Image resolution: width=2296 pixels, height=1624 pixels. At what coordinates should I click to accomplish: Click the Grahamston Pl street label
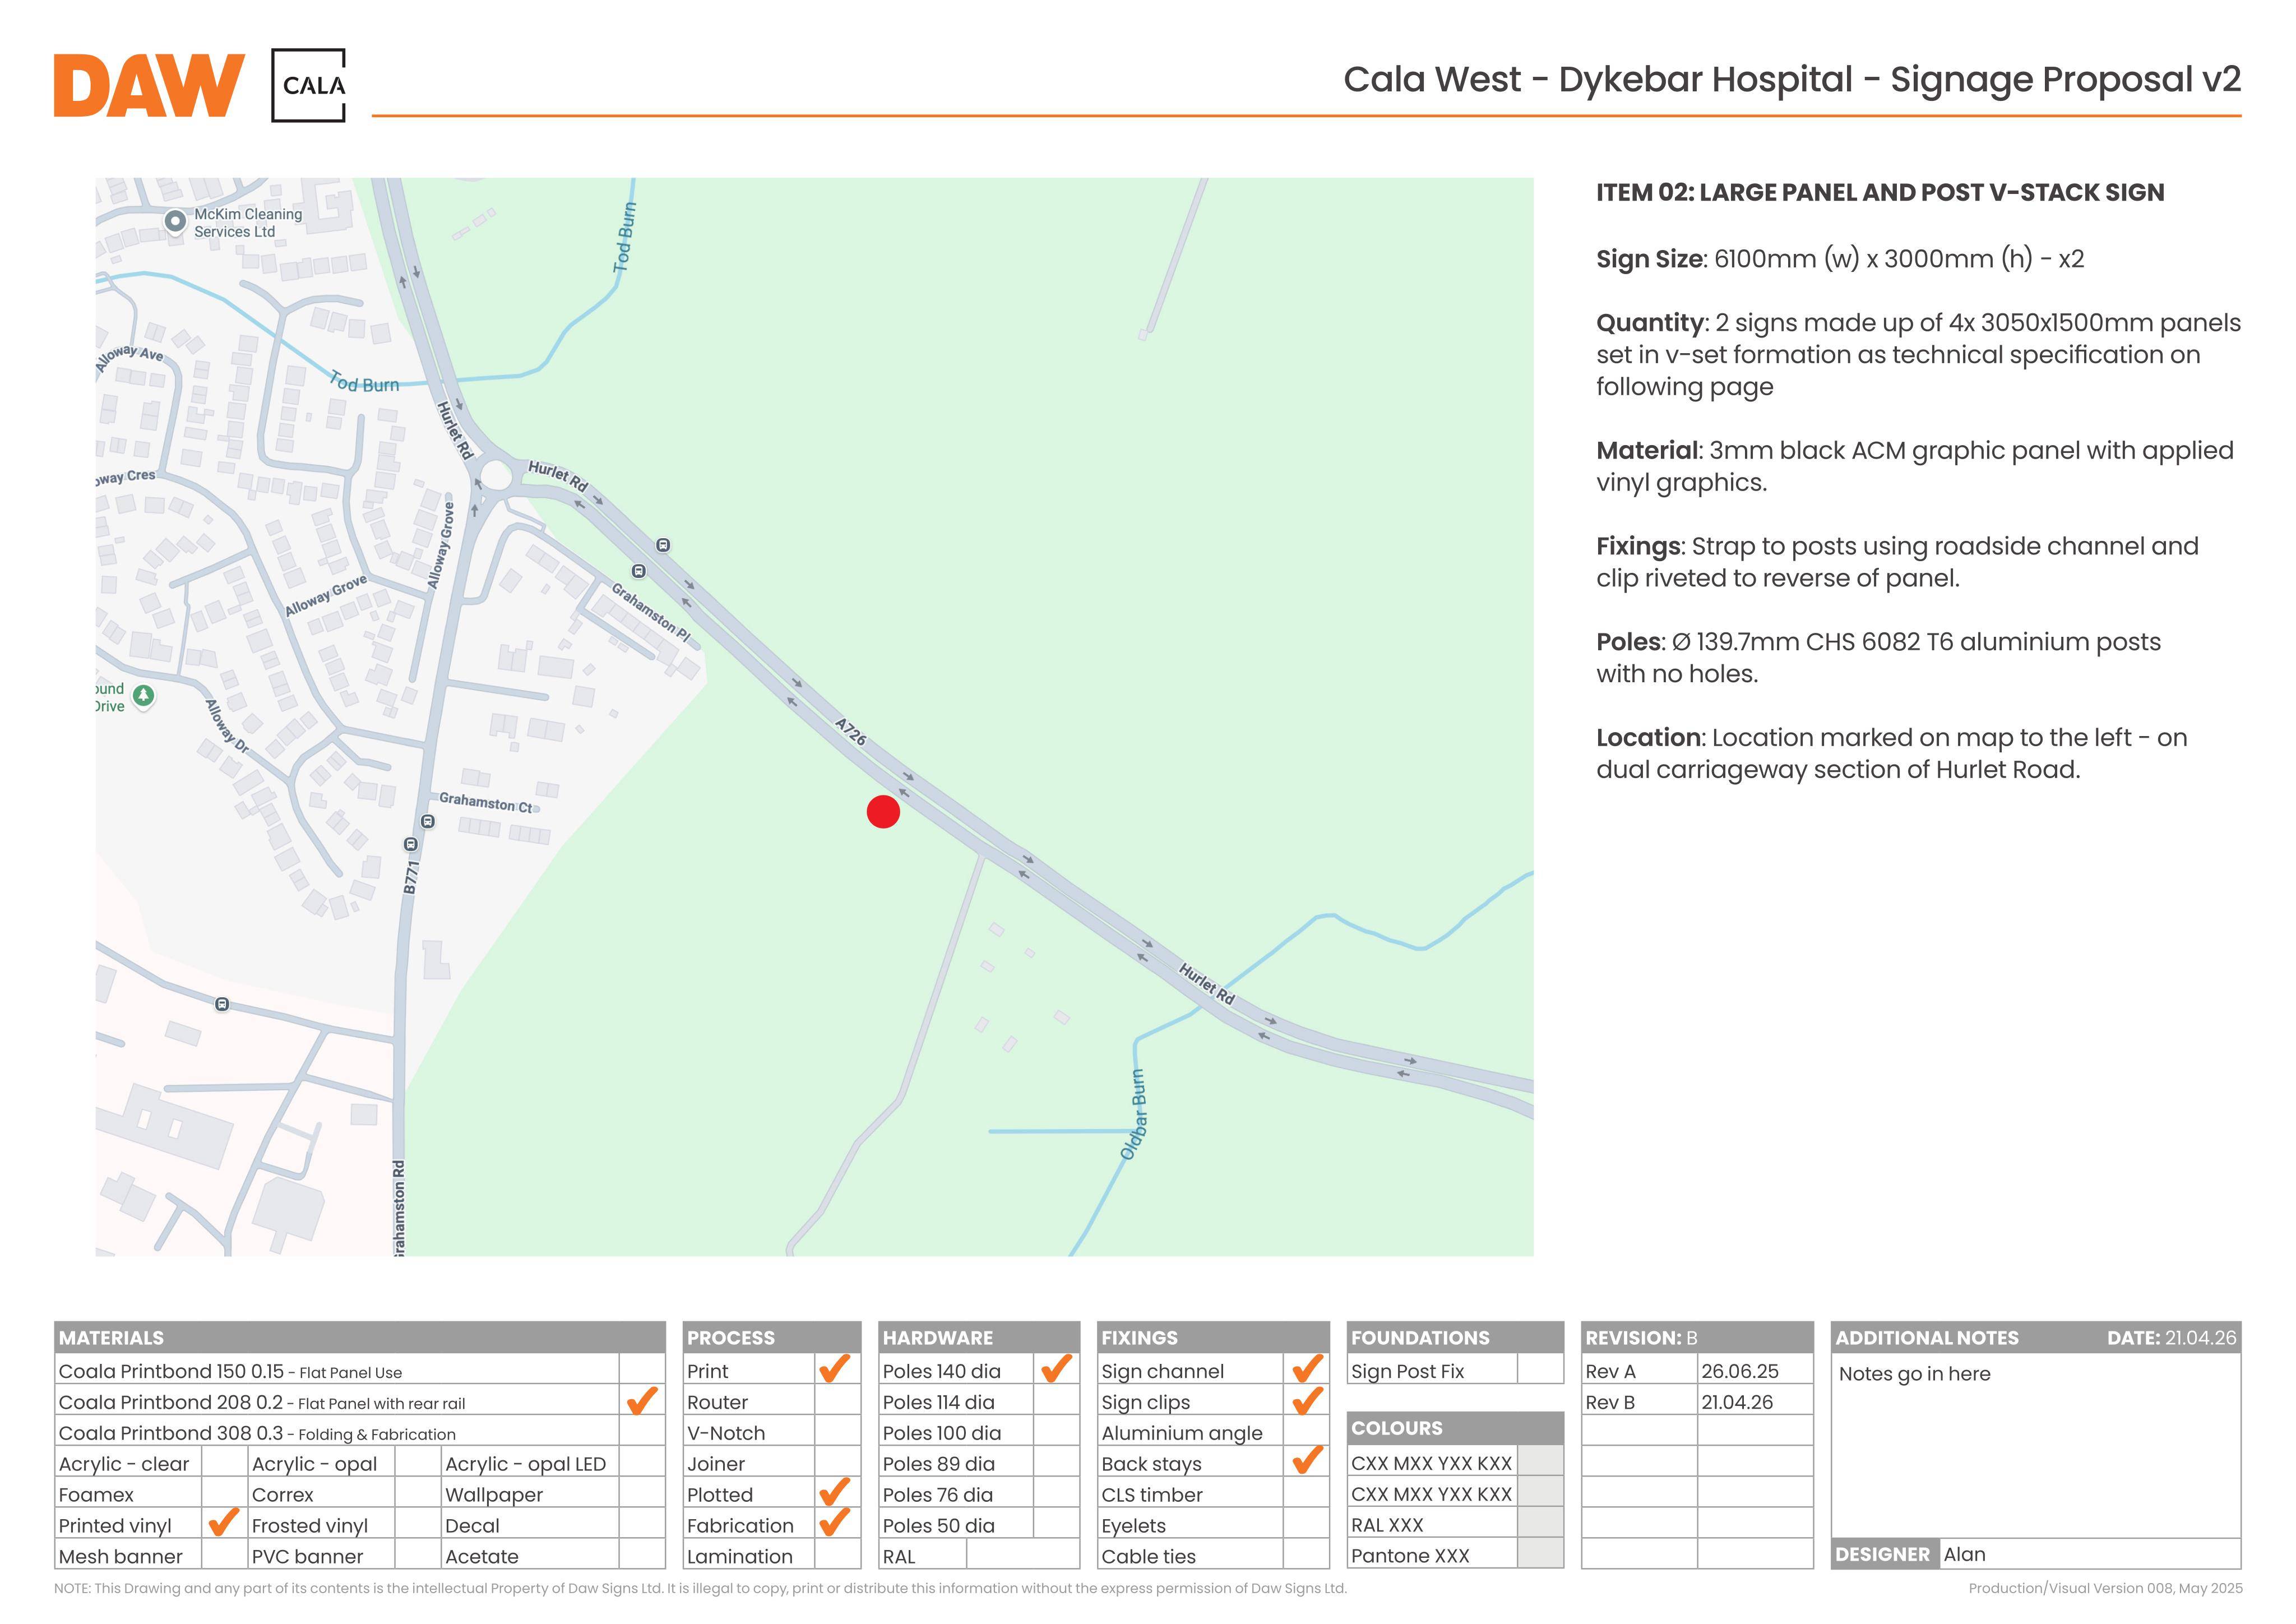tap(651, 612)
